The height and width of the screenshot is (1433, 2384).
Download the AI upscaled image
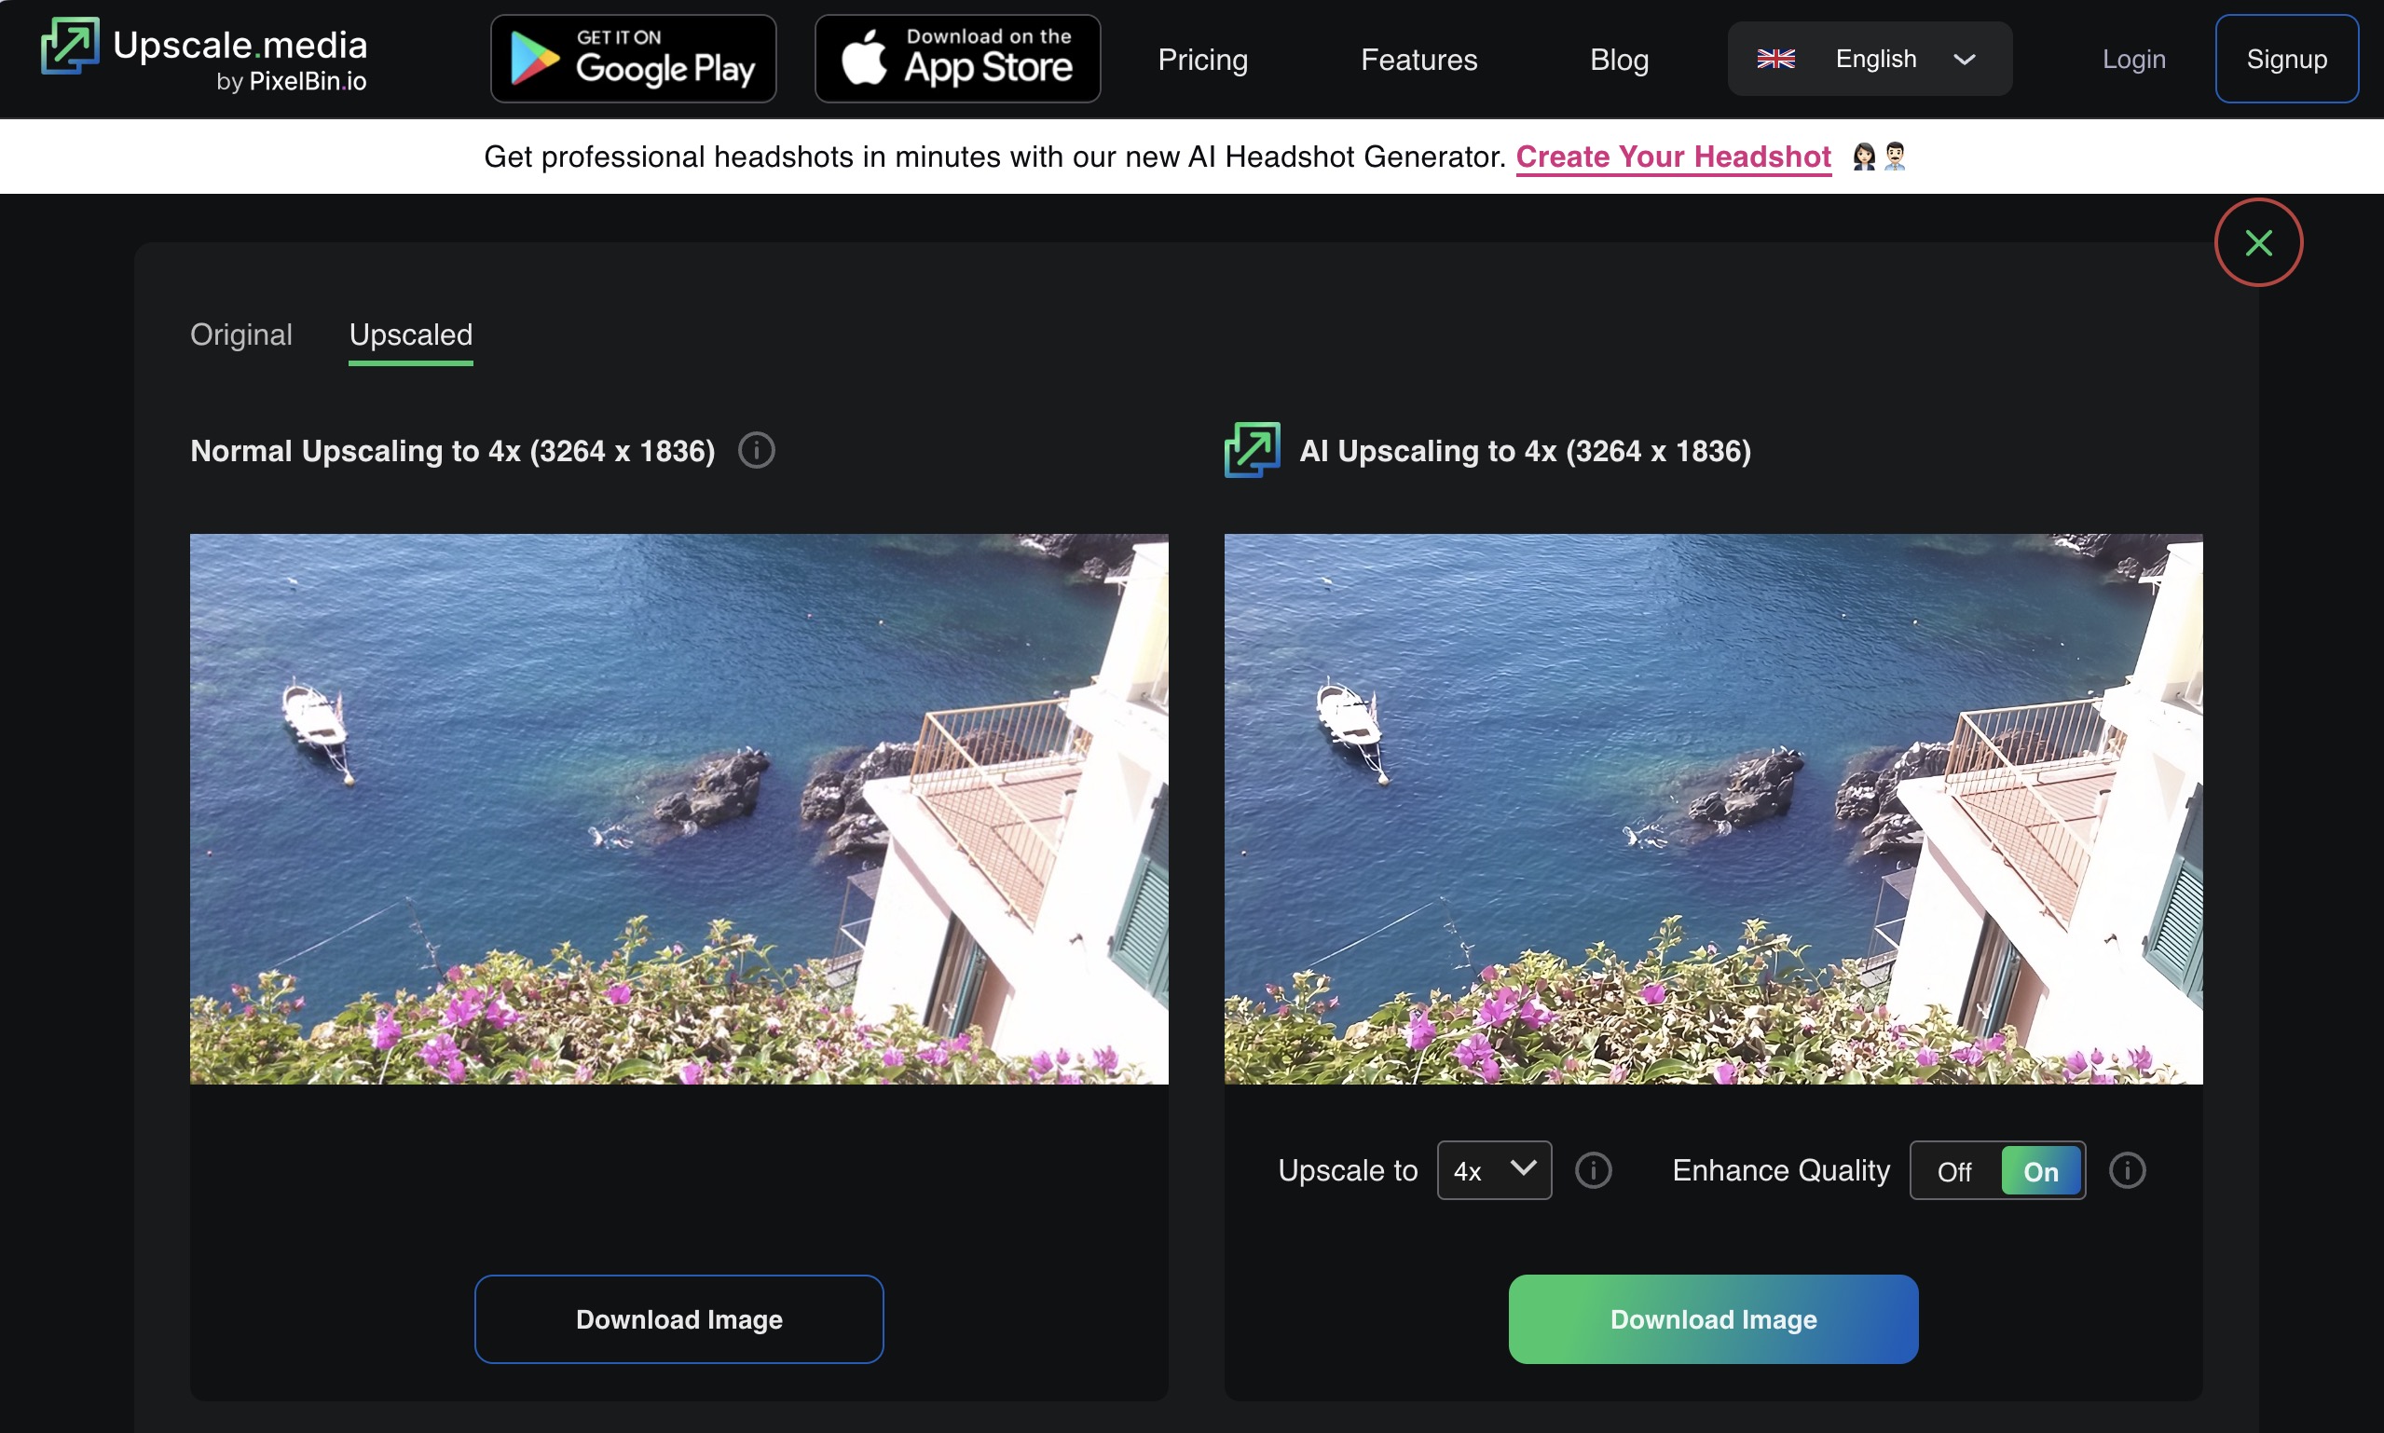click(x=1712, y=1319)
